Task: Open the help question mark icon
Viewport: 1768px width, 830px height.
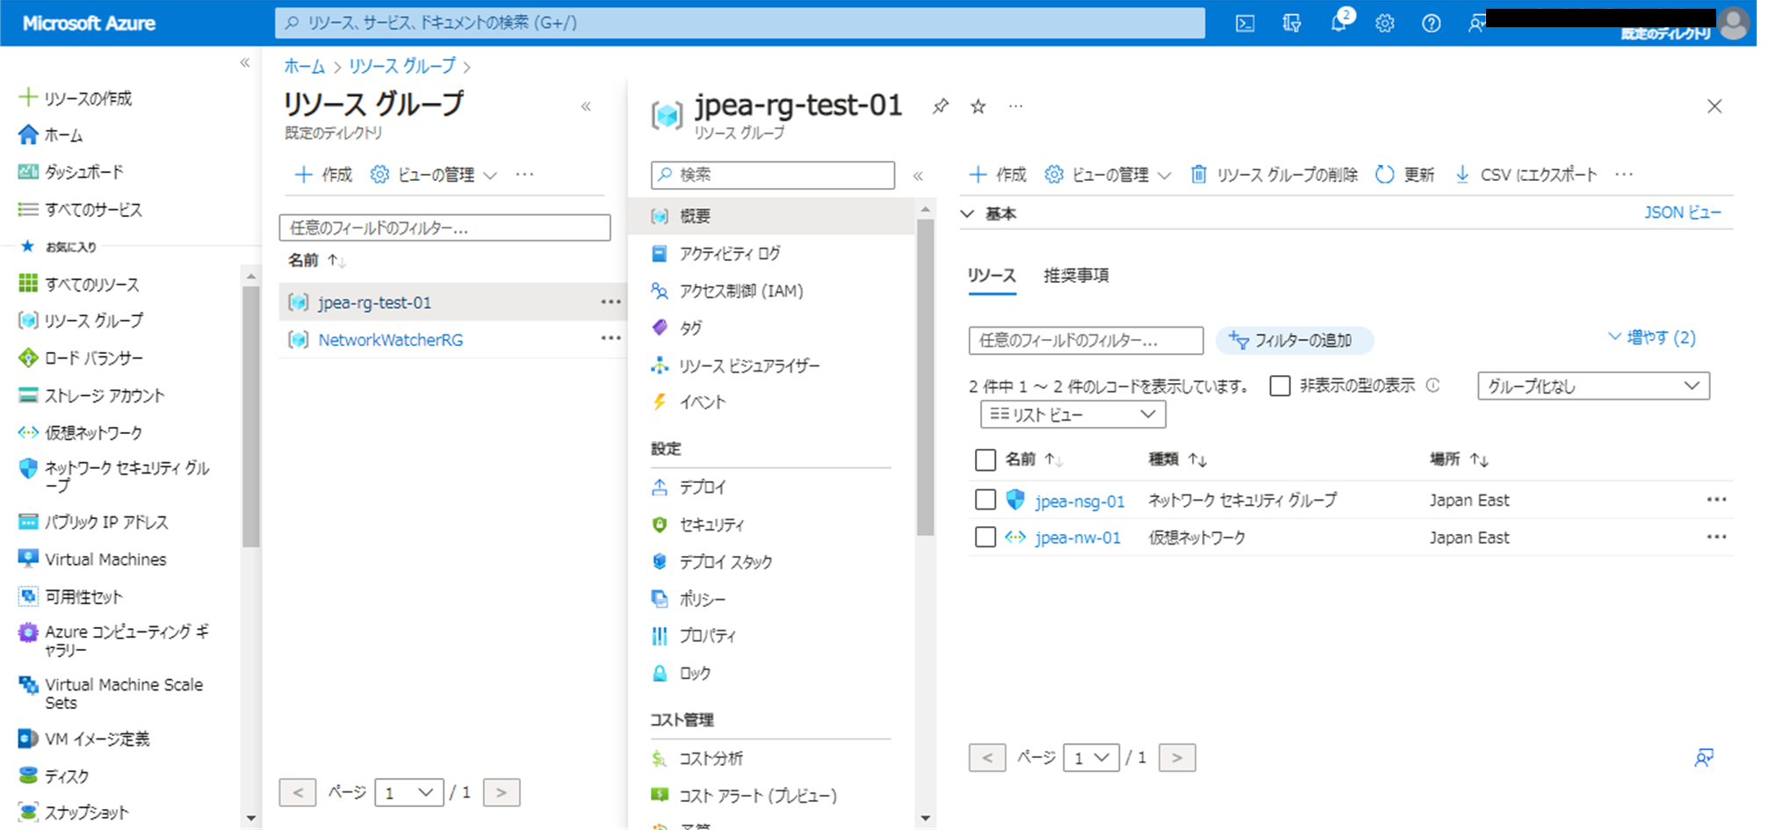Action: (1432, 24)
